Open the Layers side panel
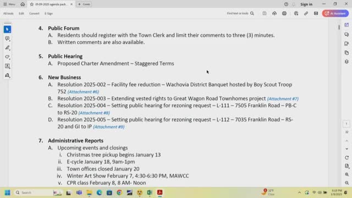This screenshot has width=352, height=198. [346, 62]
